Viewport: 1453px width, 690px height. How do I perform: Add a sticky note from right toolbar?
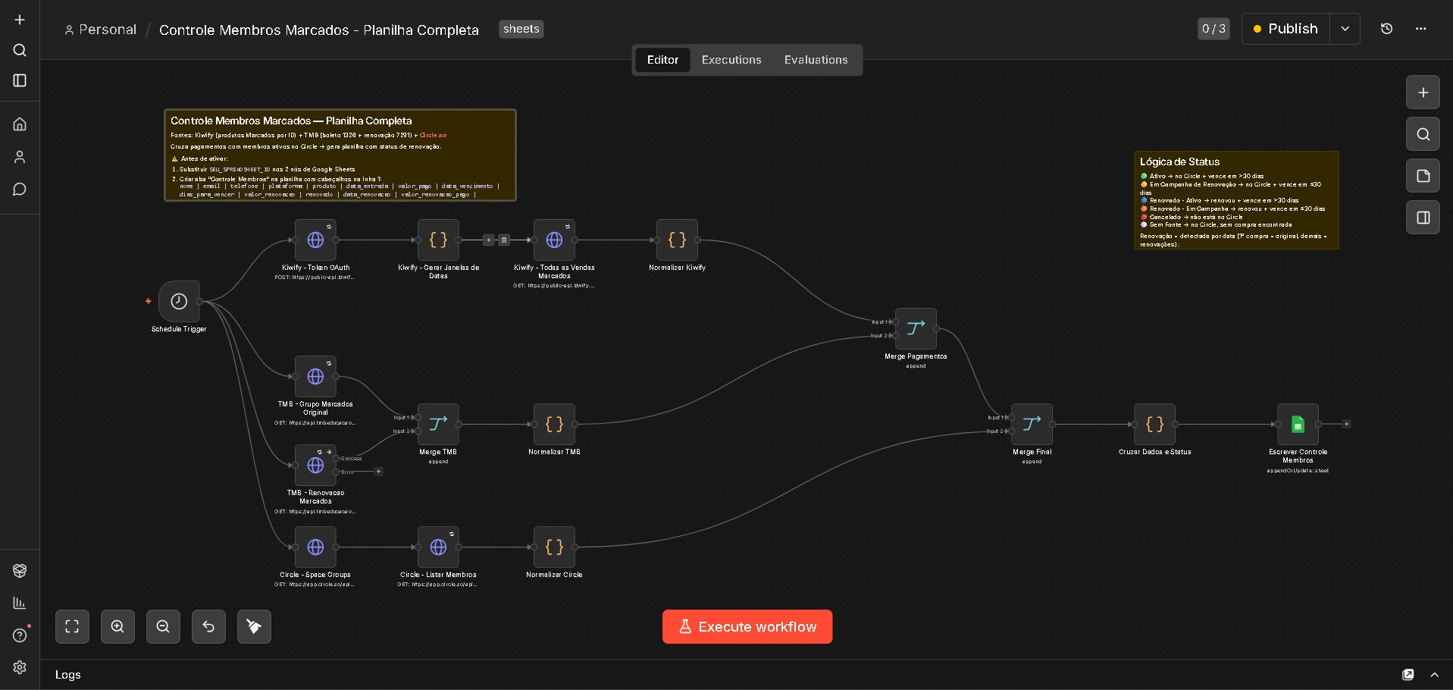pyautogui.click(x=1423, y=176)
